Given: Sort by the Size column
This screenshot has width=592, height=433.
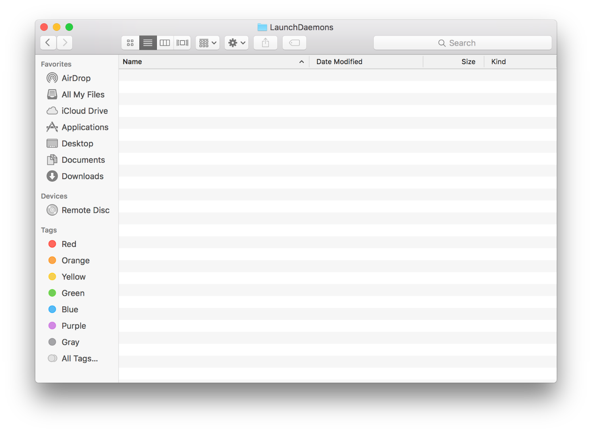Looking at the screenshot, I should [454, 62].
